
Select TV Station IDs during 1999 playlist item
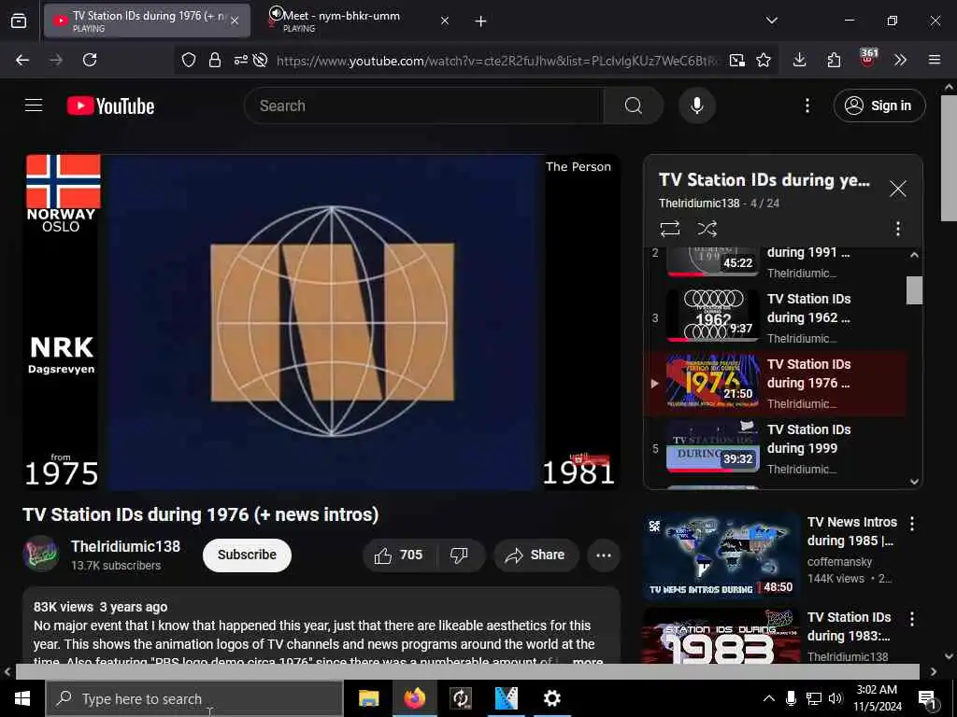(x=776, y=449)
